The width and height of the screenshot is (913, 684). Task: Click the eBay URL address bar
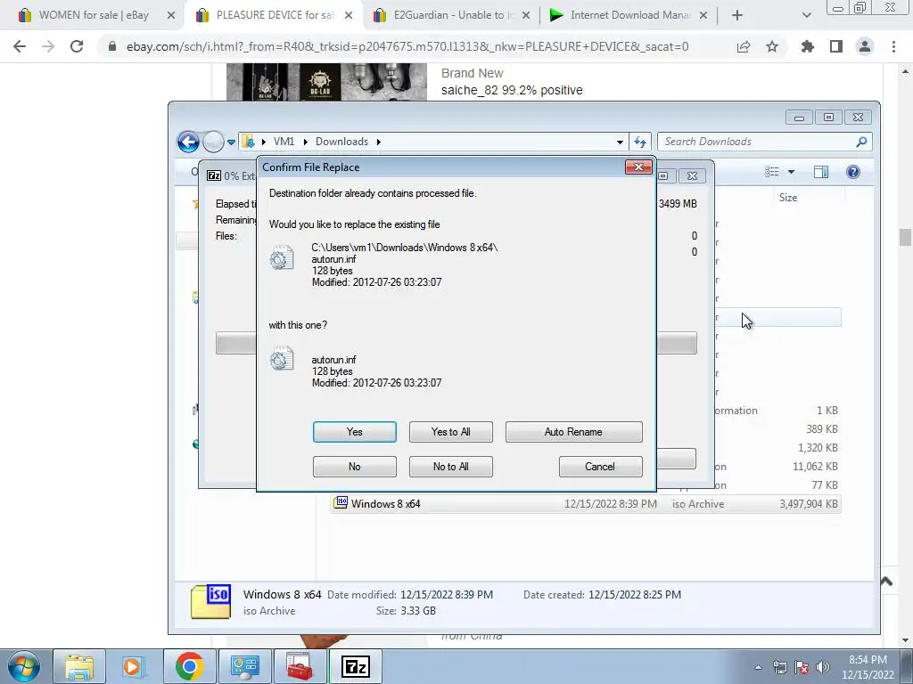point(407,46)
